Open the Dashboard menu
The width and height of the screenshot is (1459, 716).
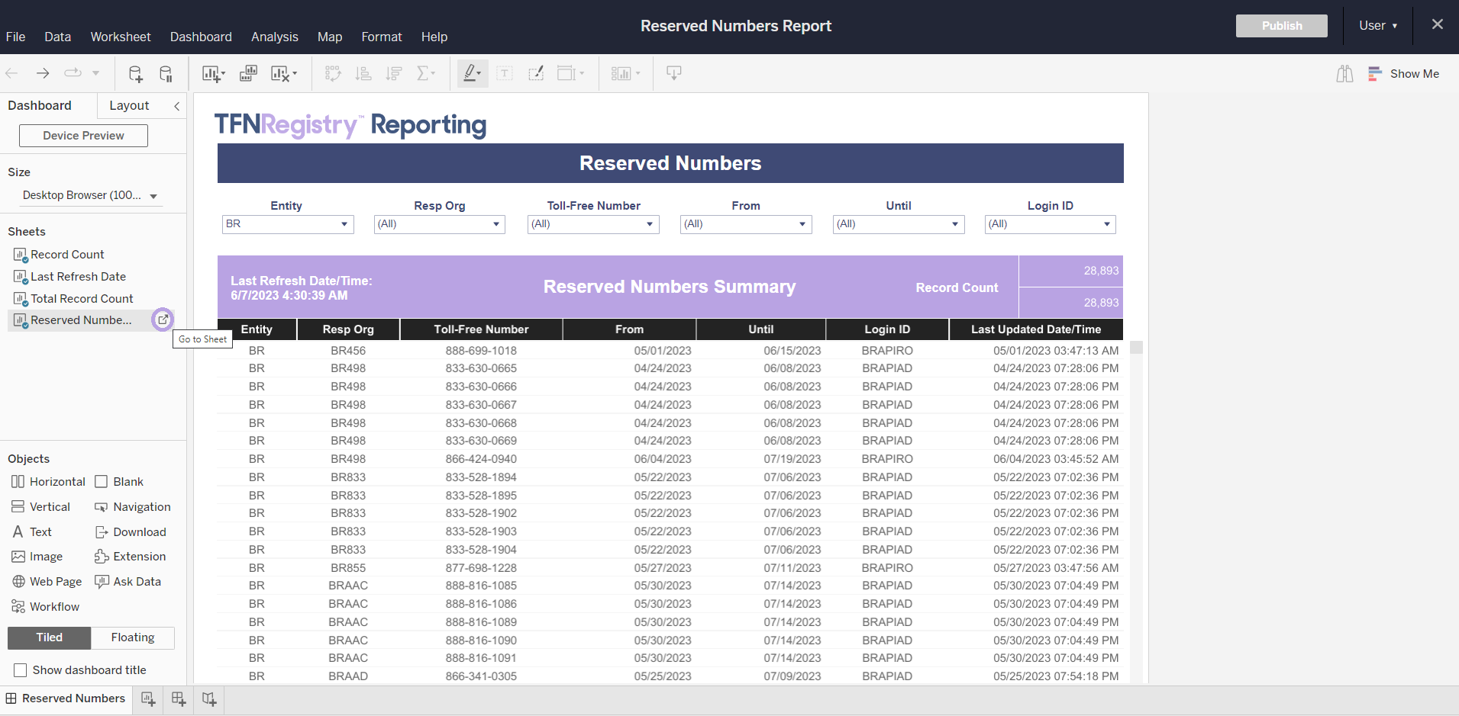(x=201, y=37)
